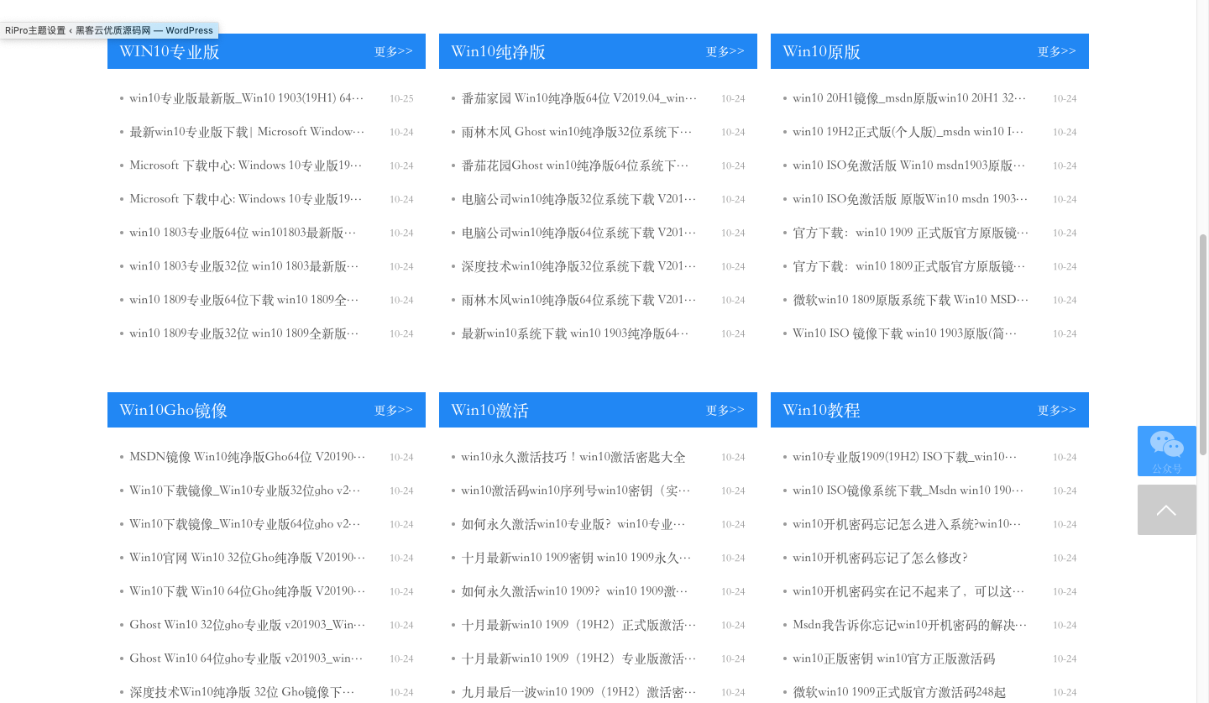Viewport: 1209px width, 703px height.
Task: Expand 更多>> for Win10激活 section
Action: point(725,410)
